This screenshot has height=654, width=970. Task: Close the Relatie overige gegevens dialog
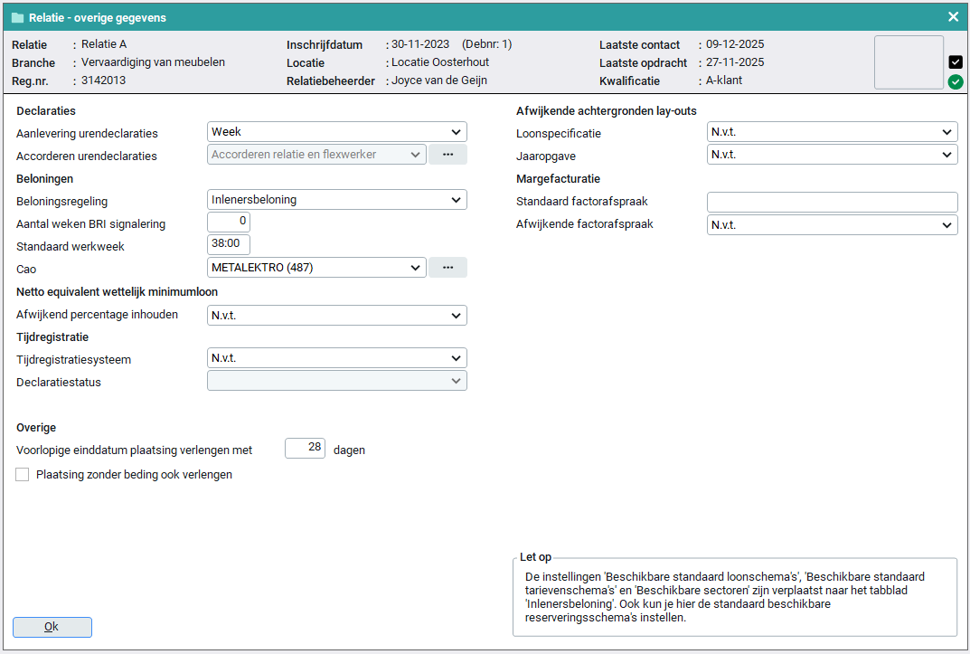coord(953,17)
